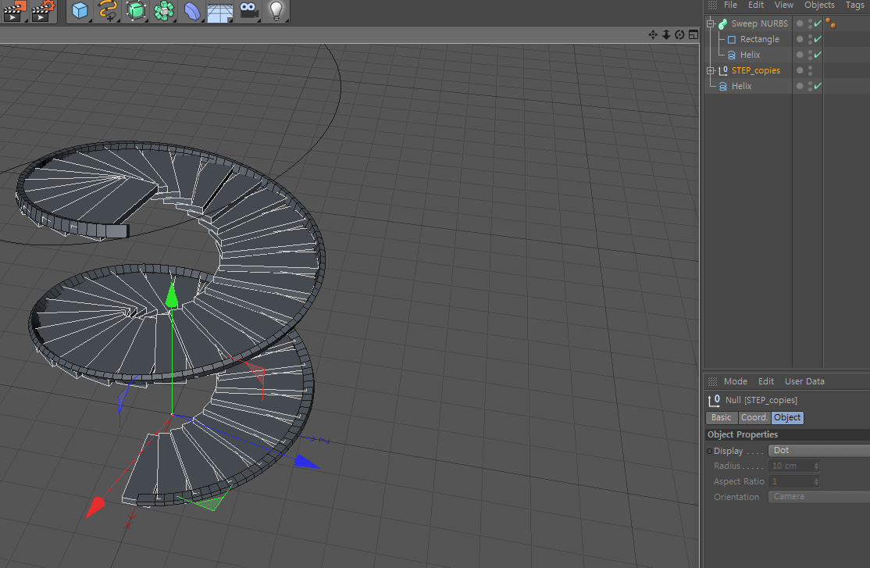
Task: Toggle the STEP_copies layer dot
Action: [x=800, y=70]
